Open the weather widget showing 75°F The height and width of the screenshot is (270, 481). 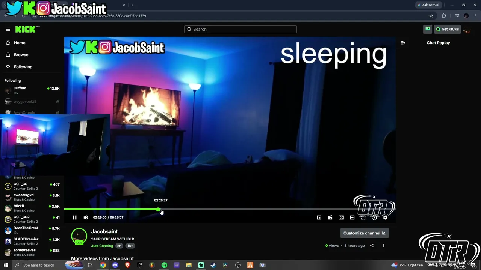click(407, 265)
